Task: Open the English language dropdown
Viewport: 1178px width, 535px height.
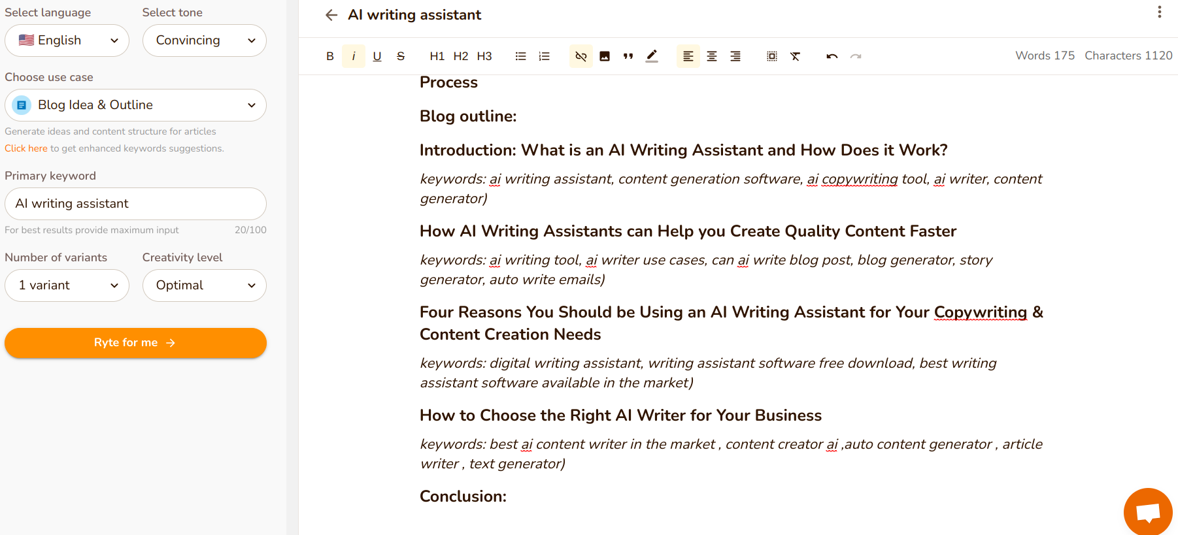Action: click(x=67, y=41)
